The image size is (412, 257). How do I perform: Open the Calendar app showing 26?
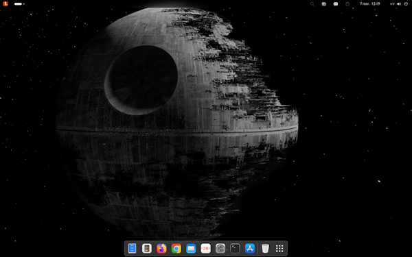[206, 248]
